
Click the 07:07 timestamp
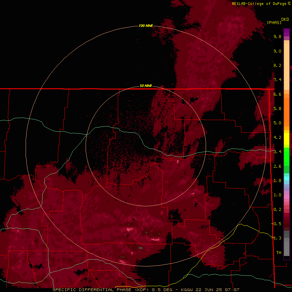click(232, 290)
